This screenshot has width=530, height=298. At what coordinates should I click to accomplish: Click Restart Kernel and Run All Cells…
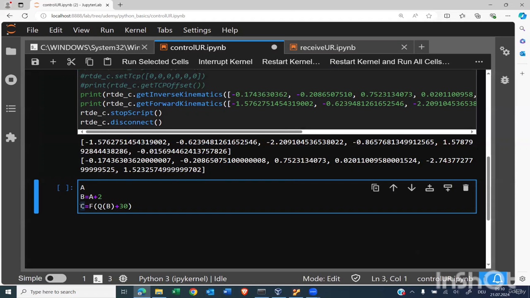tap(389, 62)
